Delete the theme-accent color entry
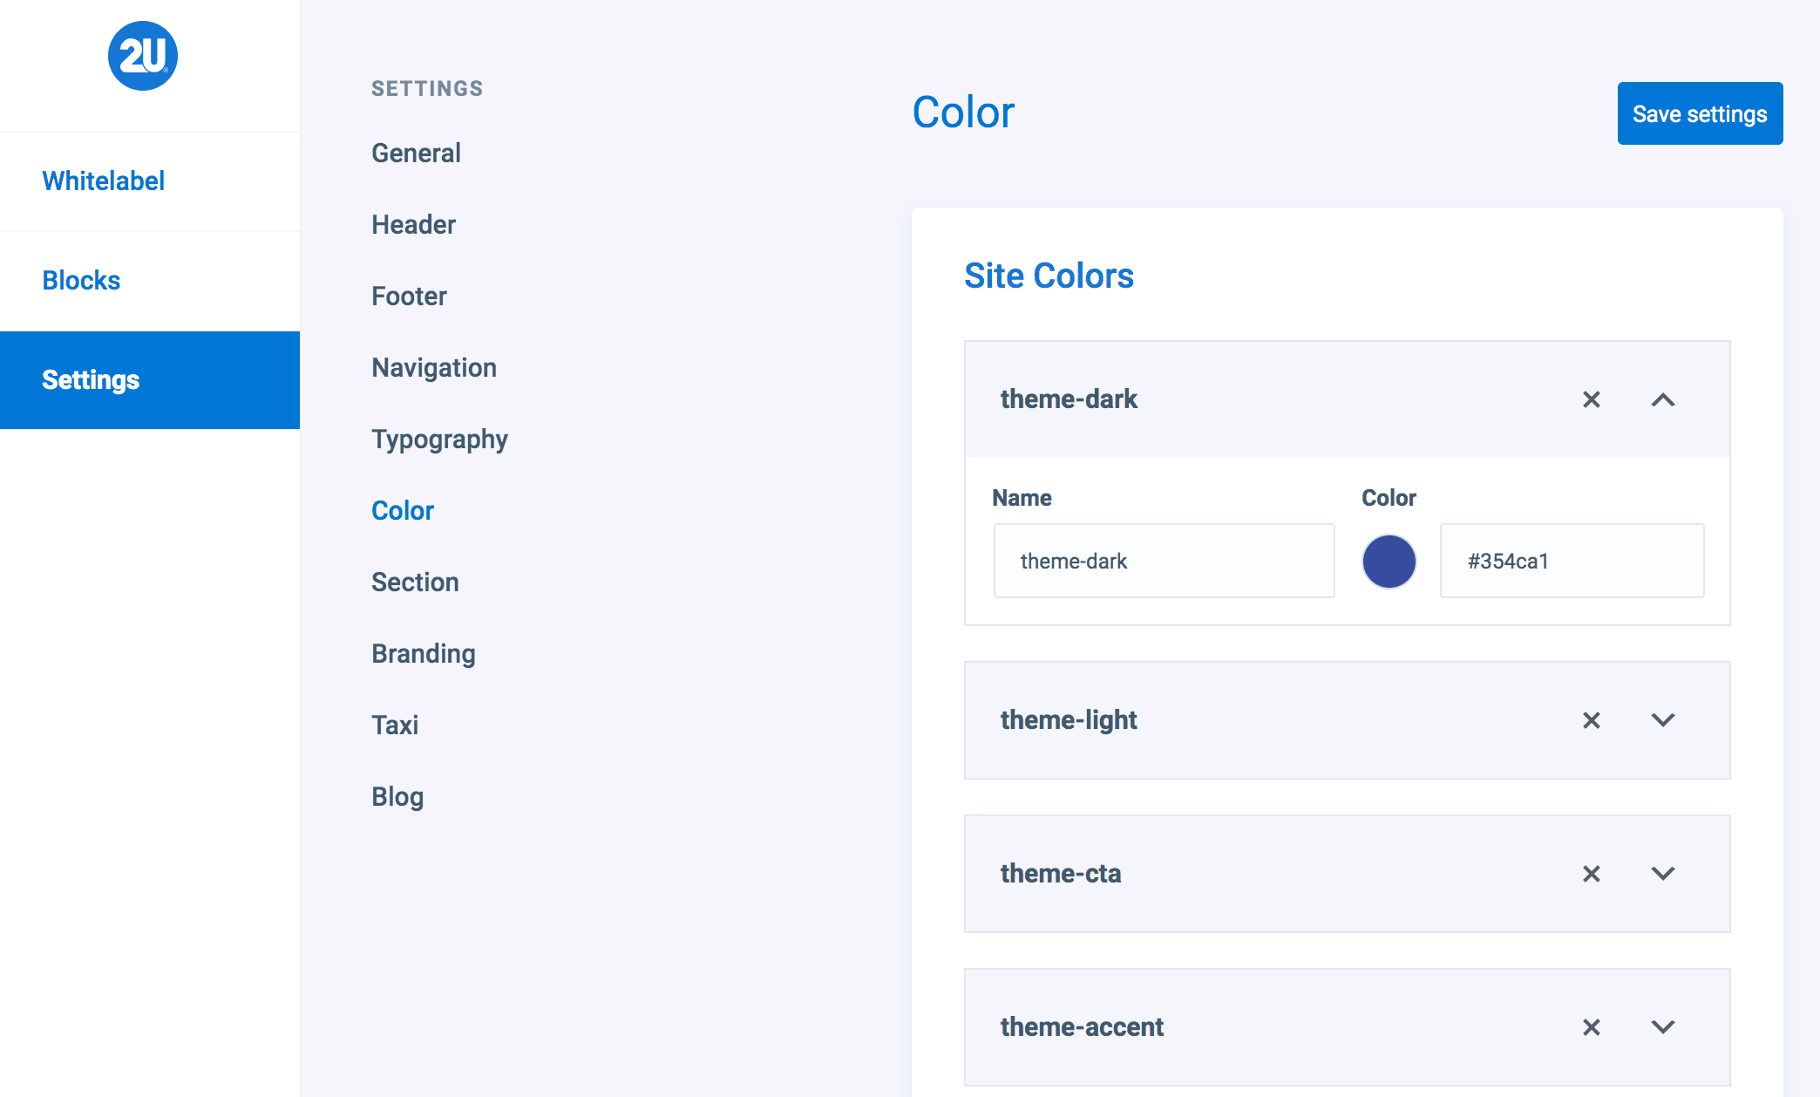 [1591, 1027]
